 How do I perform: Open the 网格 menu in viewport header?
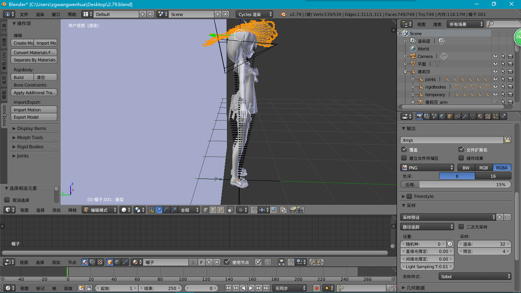point(72,210)
